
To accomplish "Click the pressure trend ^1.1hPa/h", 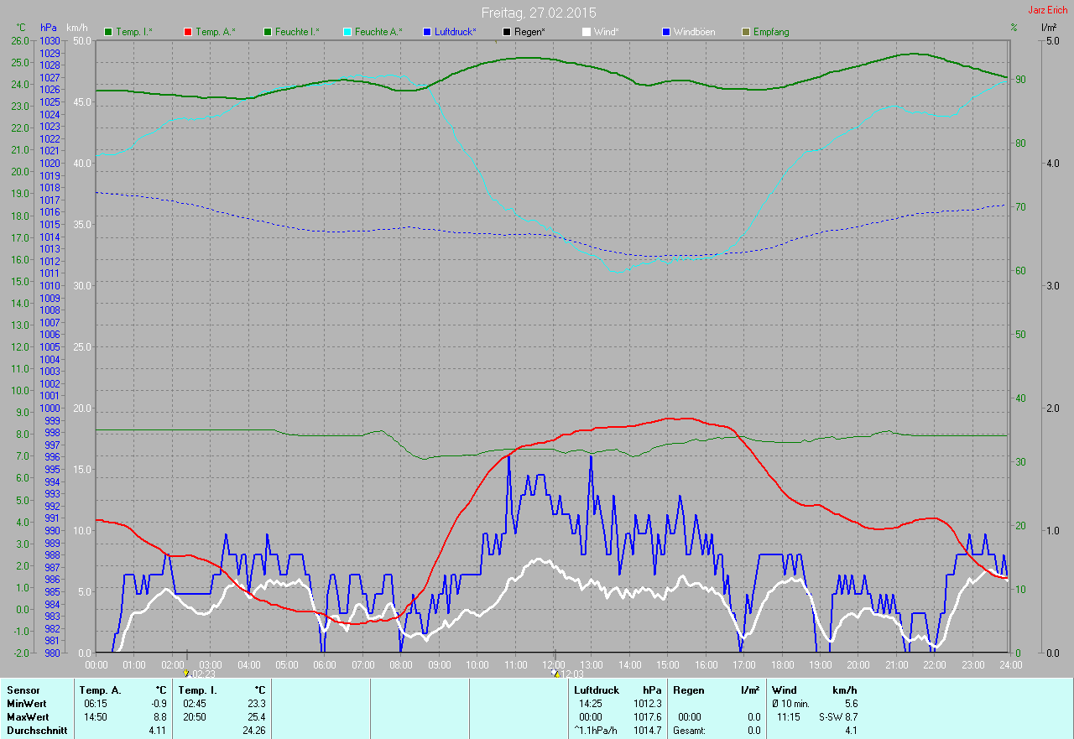I will click(x=596, y=731).
